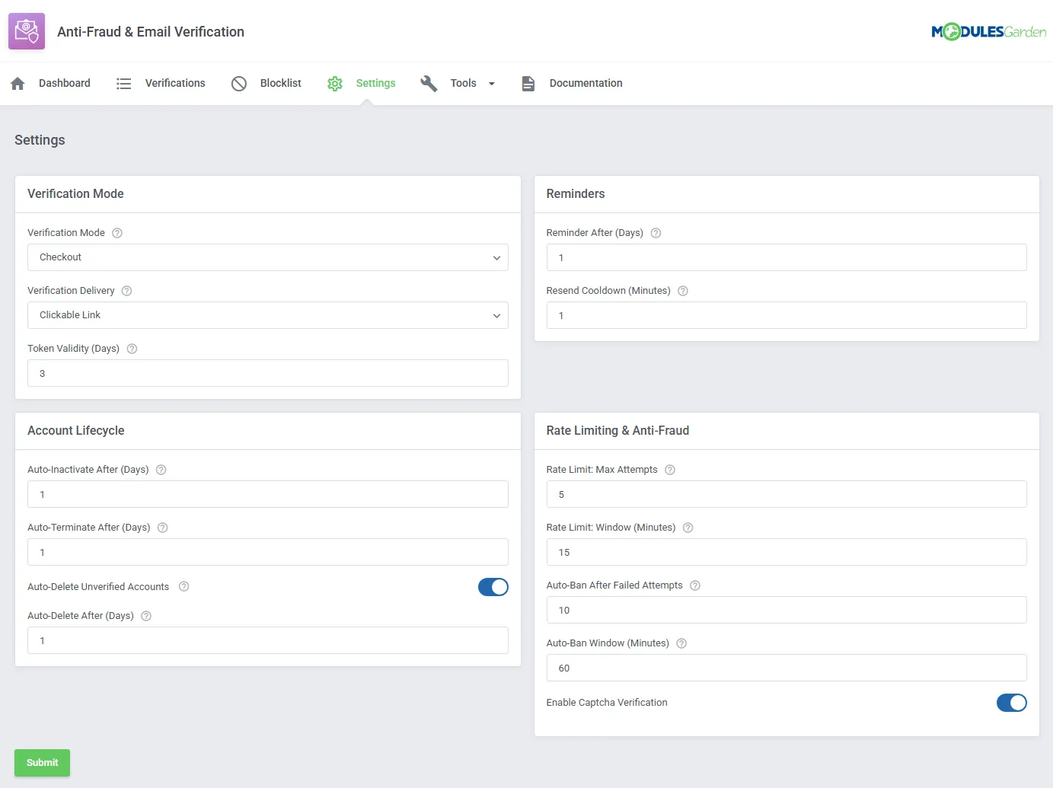Open the Verification Delivery dropdown showing Clickable Link

pos(268,315)
